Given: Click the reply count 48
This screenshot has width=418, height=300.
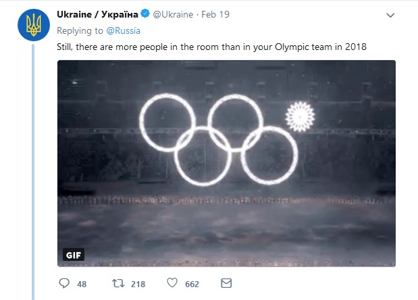Looking at the screenshot, I should pos(81,284).
